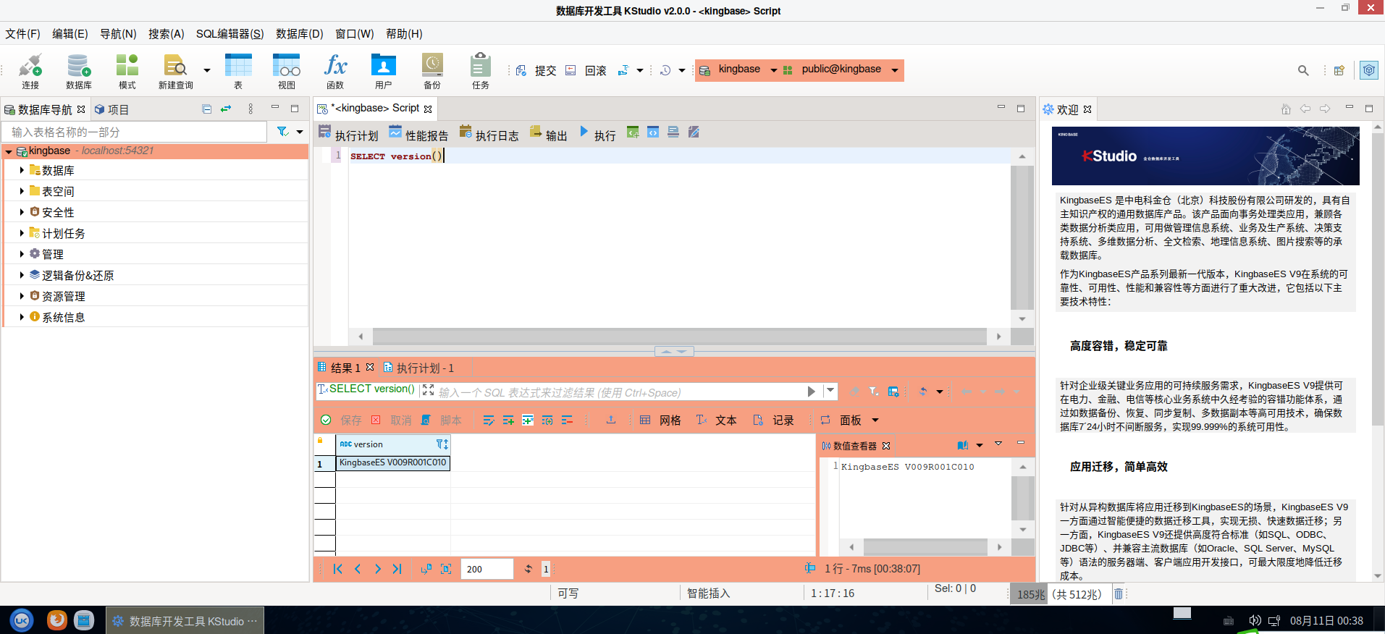1385x634 pixels.
Task: Switch results to 文本 (Text) view
Action: coord(716,420)
